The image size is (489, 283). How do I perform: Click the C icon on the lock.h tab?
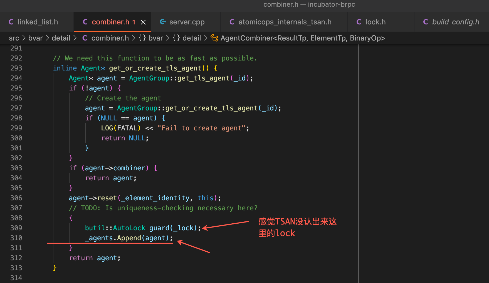359,22
